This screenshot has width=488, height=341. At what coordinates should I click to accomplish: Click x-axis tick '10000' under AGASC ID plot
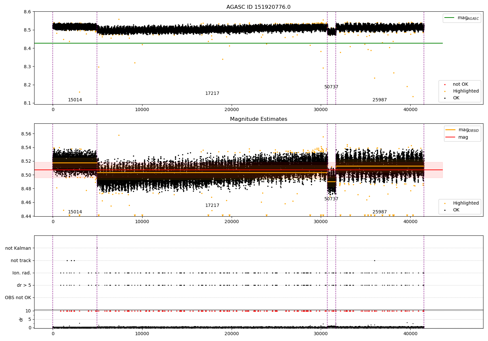pyautogui.click(x=142, y=110)
